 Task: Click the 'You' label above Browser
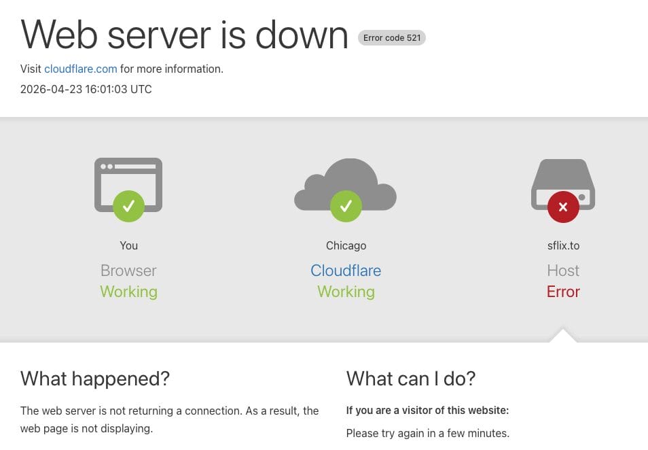[128, 245]
